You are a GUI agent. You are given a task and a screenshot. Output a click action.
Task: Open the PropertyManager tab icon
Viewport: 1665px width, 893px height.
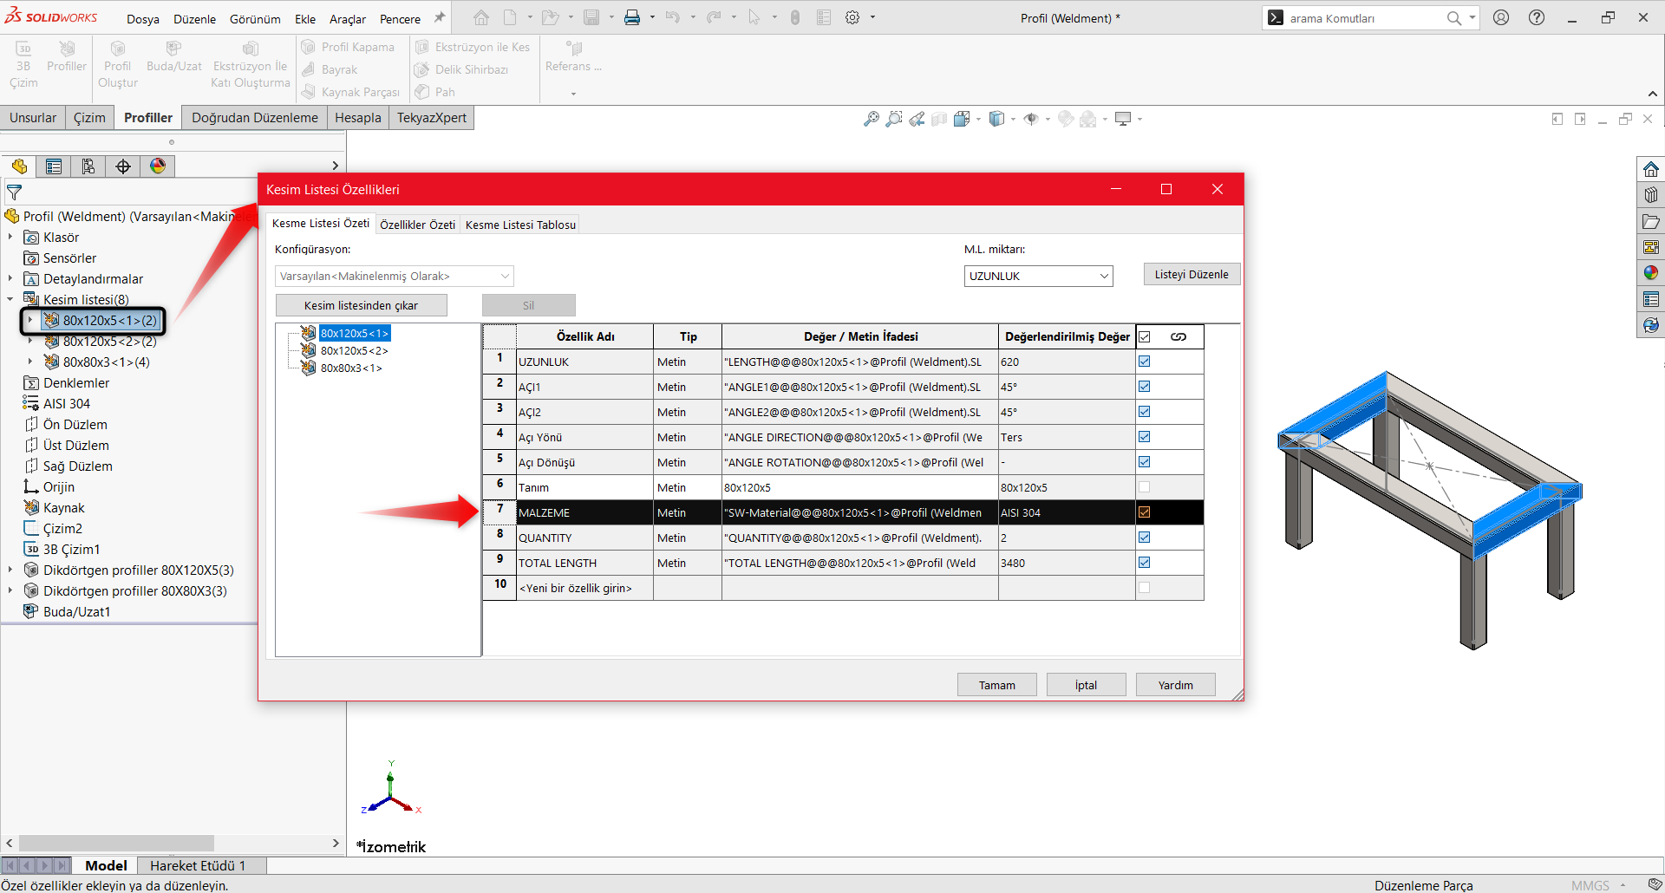(x=54, y=166)
